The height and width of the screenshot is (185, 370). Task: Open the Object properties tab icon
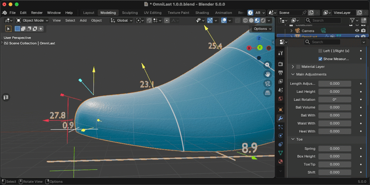pos(280,110)
